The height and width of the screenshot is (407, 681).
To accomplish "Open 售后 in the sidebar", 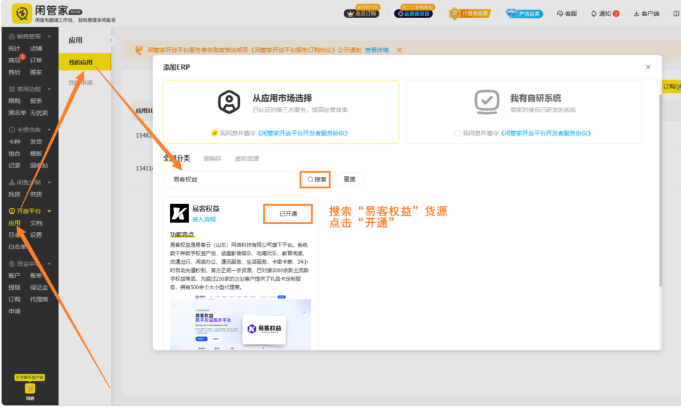I will tap(15, 72).
